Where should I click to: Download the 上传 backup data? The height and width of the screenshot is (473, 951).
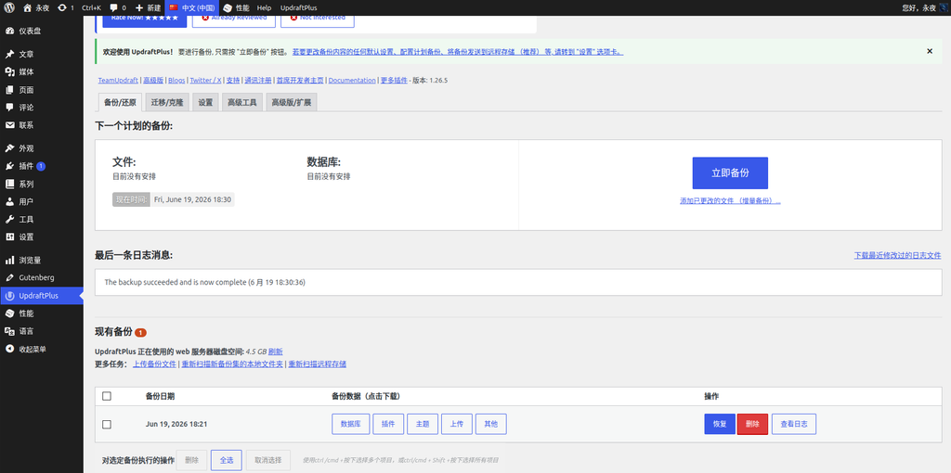[x=457, y=424]
